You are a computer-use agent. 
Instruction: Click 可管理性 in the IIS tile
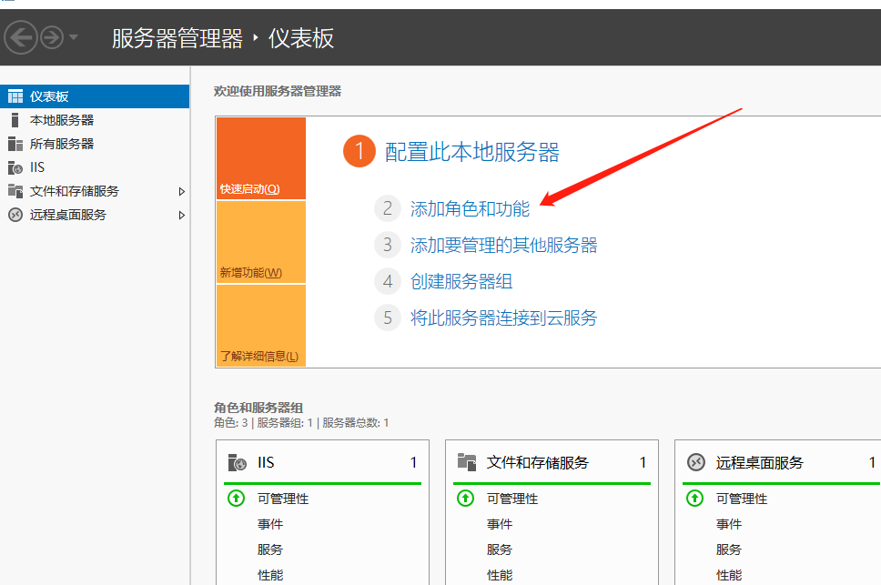click(283, 499)
